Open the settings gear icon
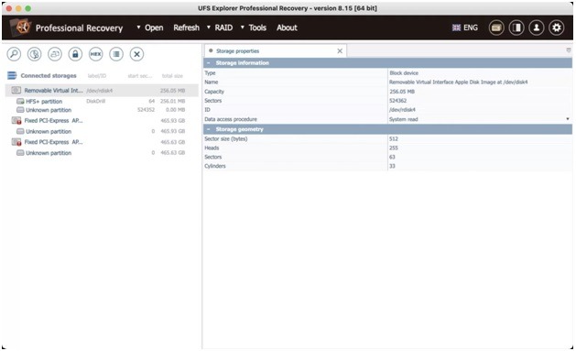Image resolution: width=576 pixels, height=351 pixels. [x=557, y=27]
